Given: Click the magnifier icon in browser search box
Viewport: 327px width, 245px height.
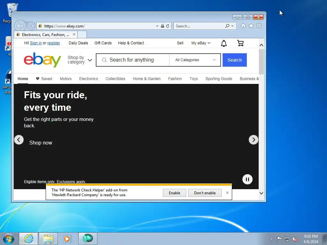Looking at the screenshot, I should [x=227, y=26].
